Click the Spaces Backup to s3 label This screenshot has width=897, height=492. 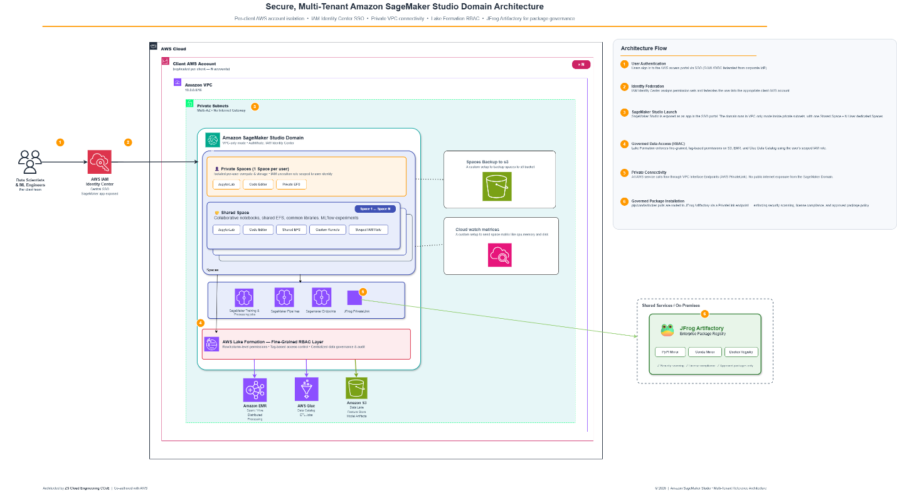coord(487,162)
